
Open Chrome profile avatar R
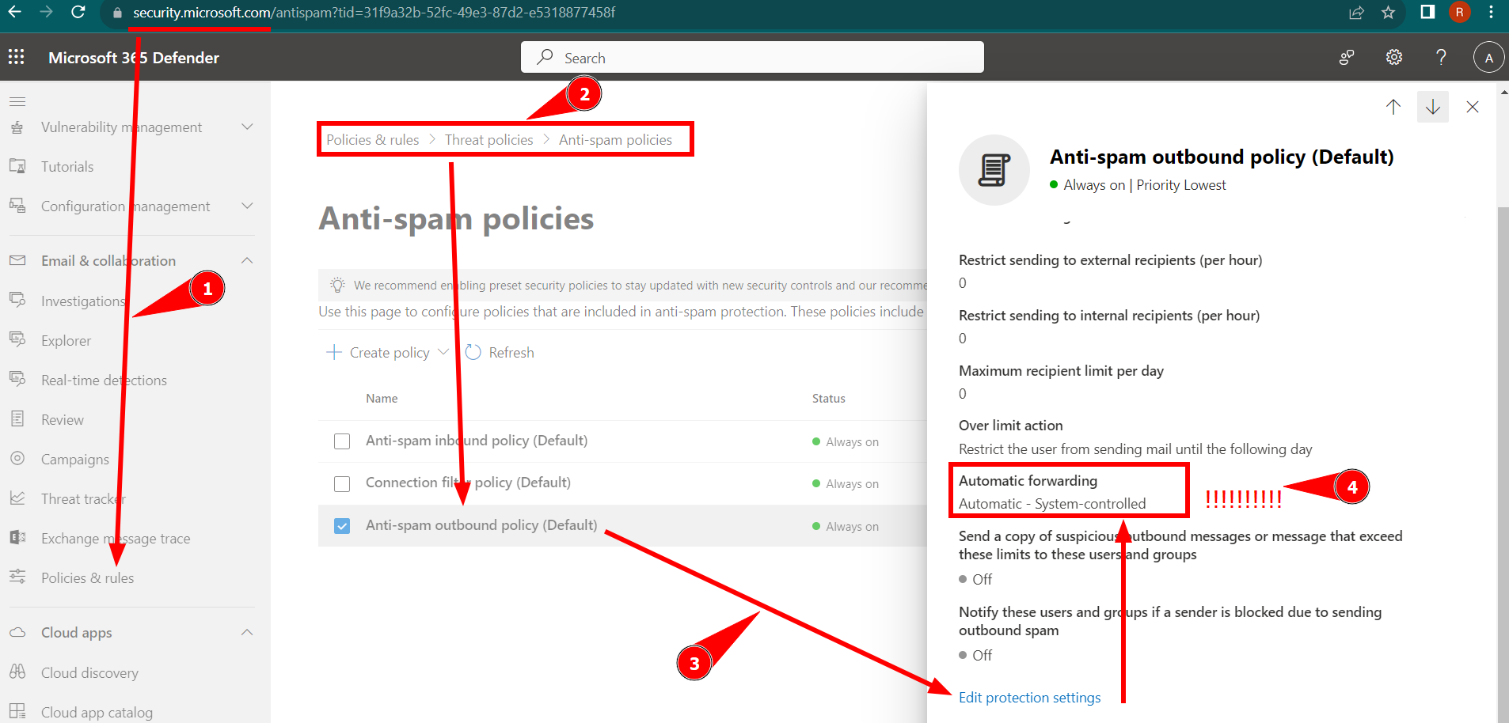pyautogui.click(x=1460, y=12)
